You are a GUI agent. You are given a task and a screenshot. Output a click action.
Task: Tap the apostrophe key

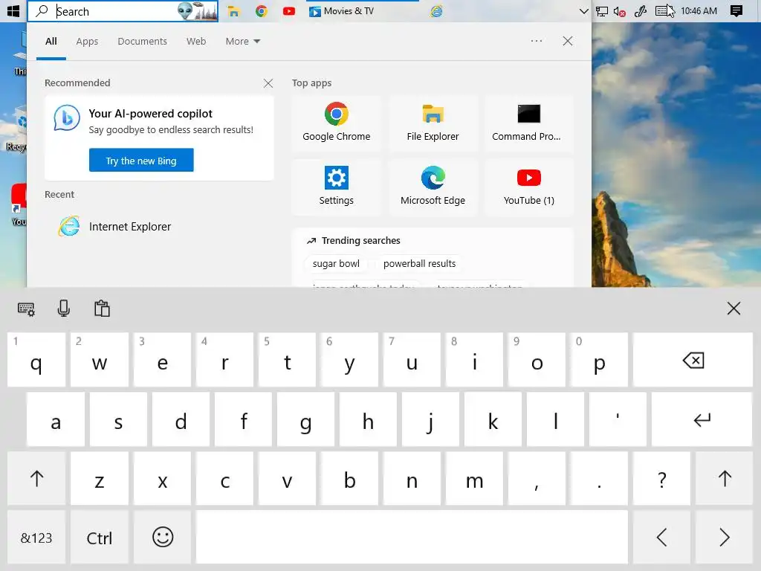click(618, 419)
